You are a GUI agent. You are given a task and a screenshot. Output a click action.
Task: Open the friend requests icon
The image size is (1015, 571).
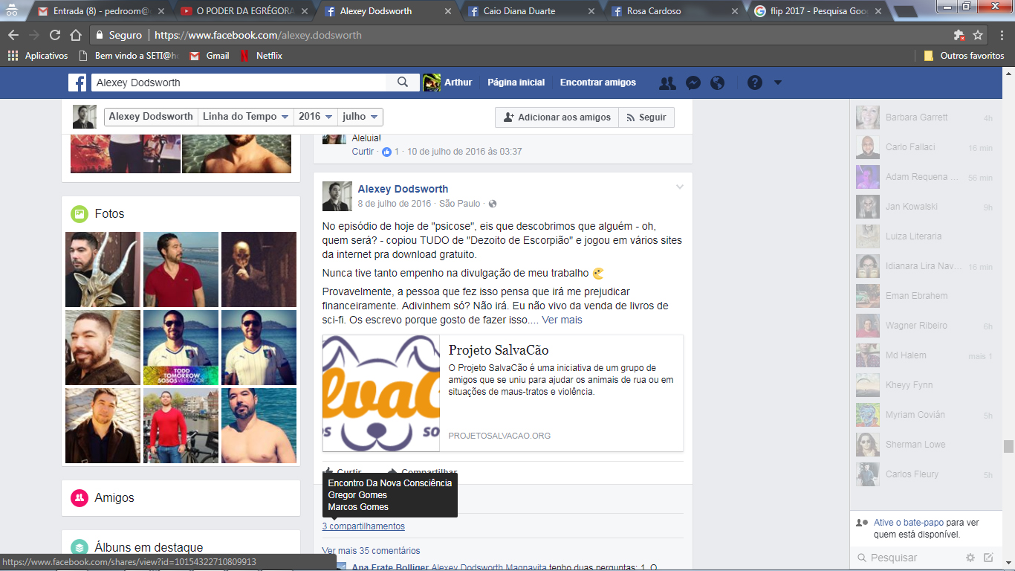pos(667,83)
